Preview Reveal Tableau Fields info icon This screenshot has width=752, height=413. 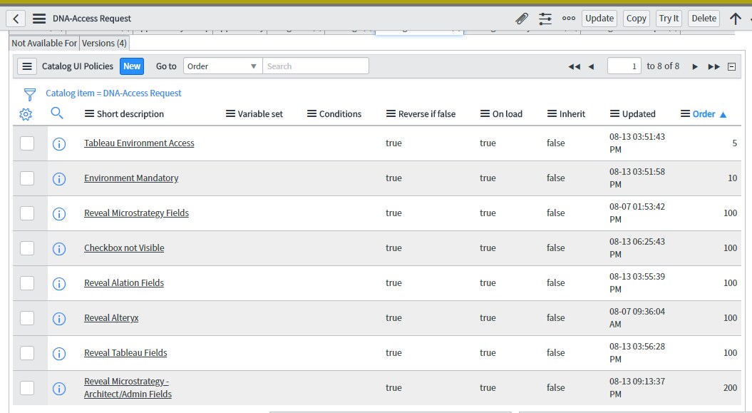(59, 354)
